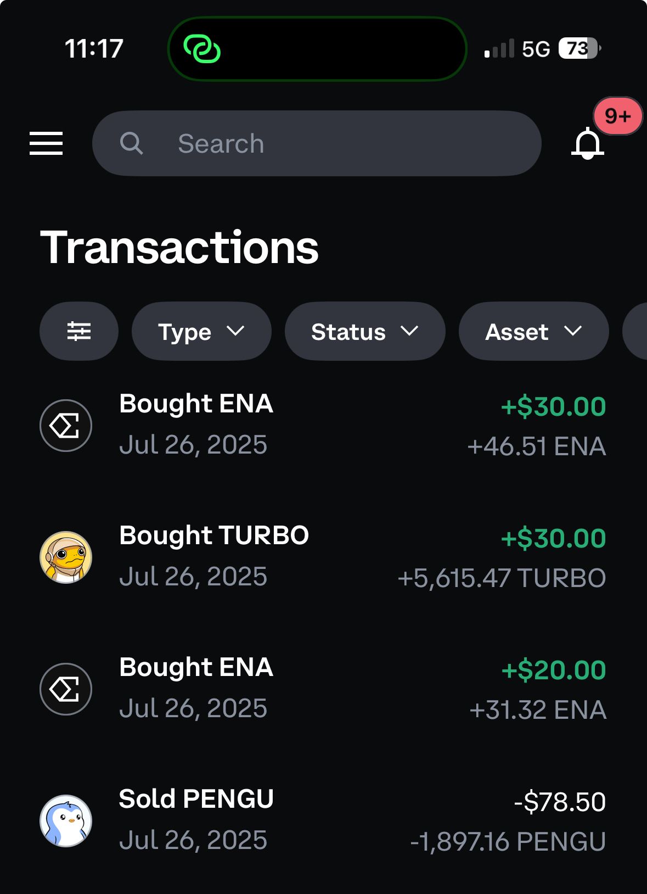Tap the TURBO coin icon
Screen dimensions: 647x894
coord(66,557)
